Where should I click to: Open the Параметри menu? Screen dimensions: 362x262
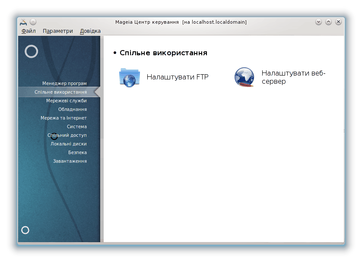[58, 31]
